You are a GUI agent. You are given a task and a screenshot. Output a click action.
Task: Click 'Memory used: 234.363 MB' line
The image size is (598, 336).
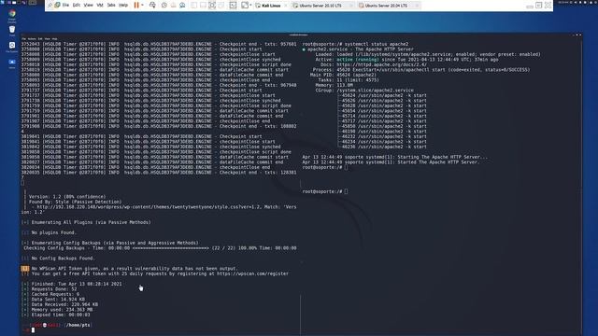62,310
